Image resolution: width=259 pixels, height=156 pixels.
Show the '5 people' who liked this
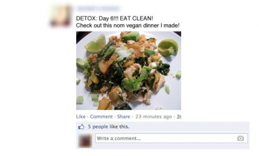tap(98, 127)
